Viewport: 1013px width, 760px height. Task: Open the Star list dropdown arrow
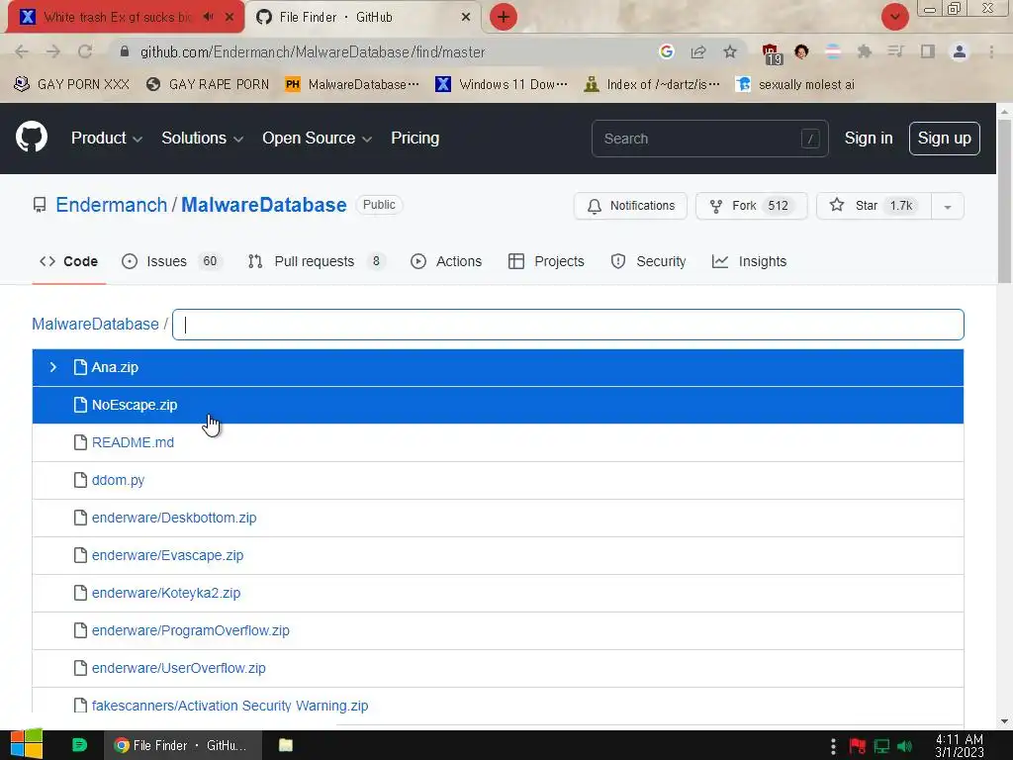(948, 206)
